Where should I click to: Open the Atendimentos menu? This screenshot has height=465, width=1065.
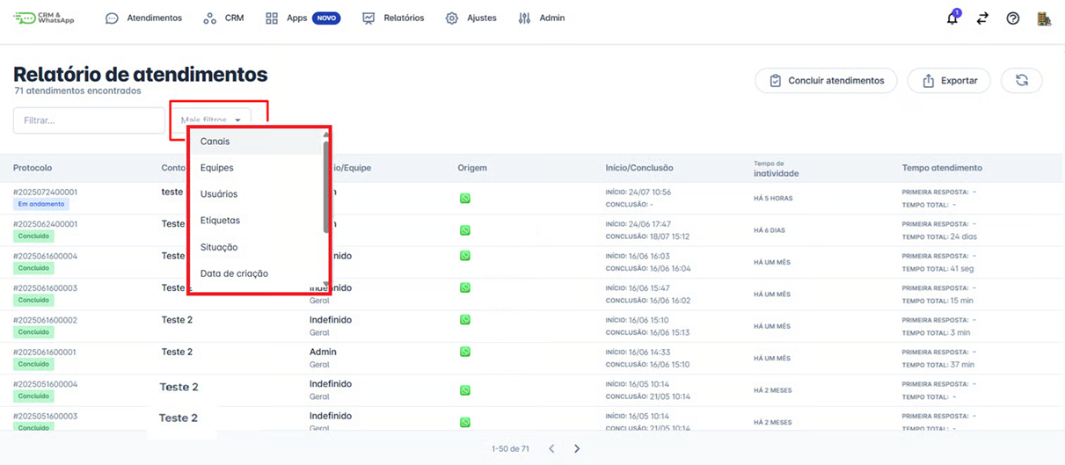143,18
